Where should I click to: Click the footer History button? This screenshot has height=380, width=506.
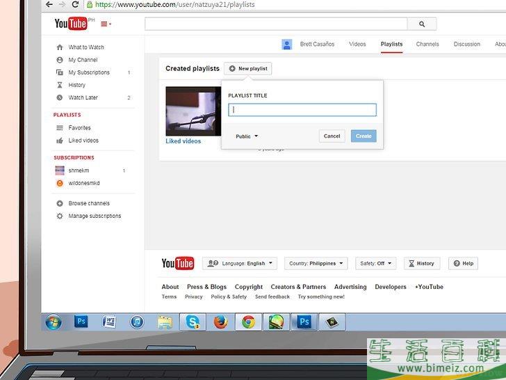[421, 263]
